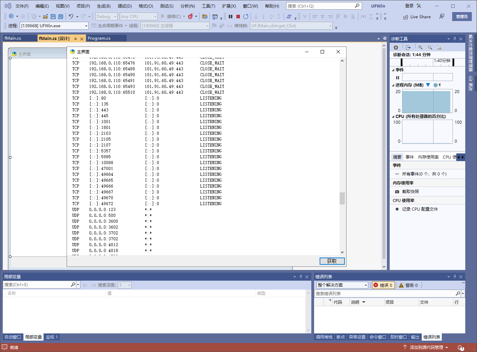Stop debugging with red square icon
477x352 pixels.
point(238,16)
